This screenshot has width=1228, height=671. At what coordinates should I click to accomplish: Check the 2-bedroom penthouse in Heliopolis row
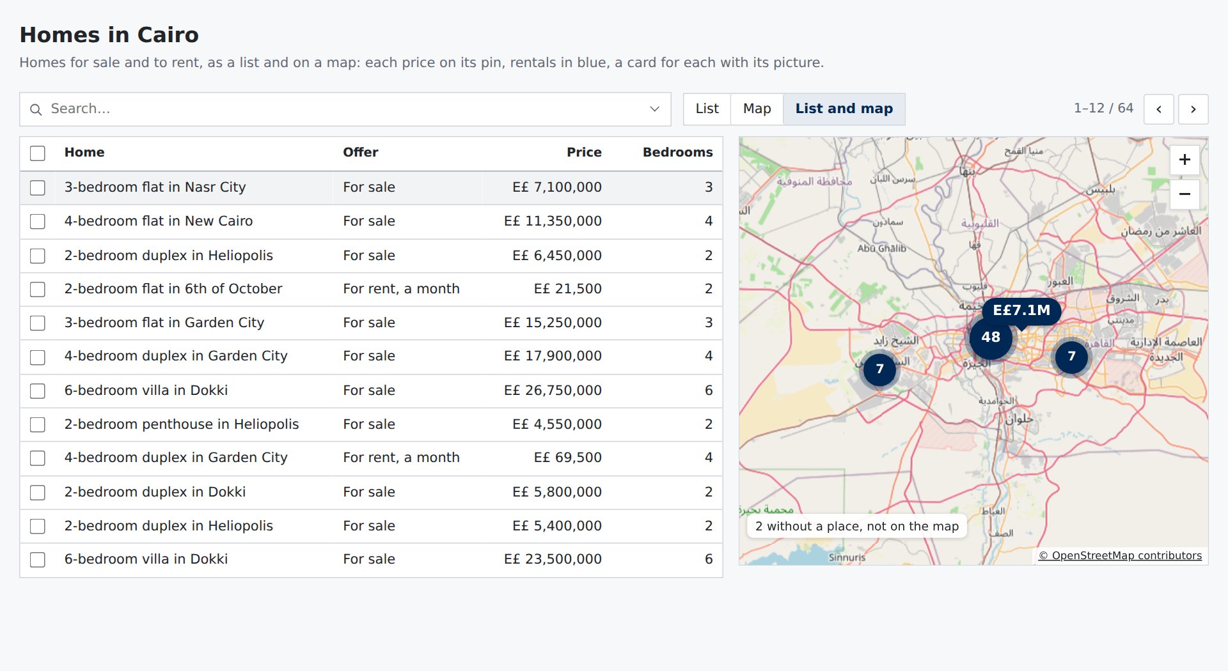38,425
